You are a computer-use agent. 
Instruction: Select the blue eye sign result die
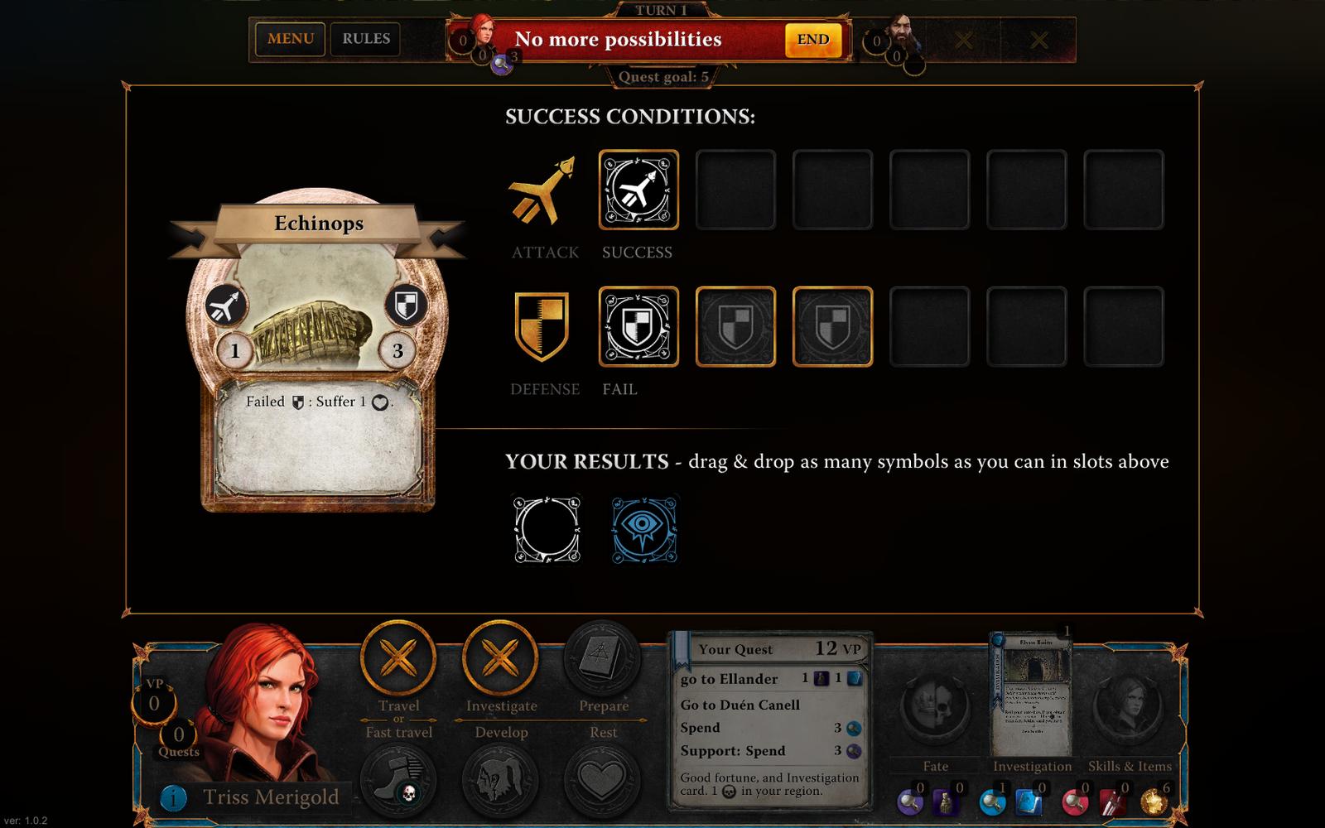click(644, 530)
